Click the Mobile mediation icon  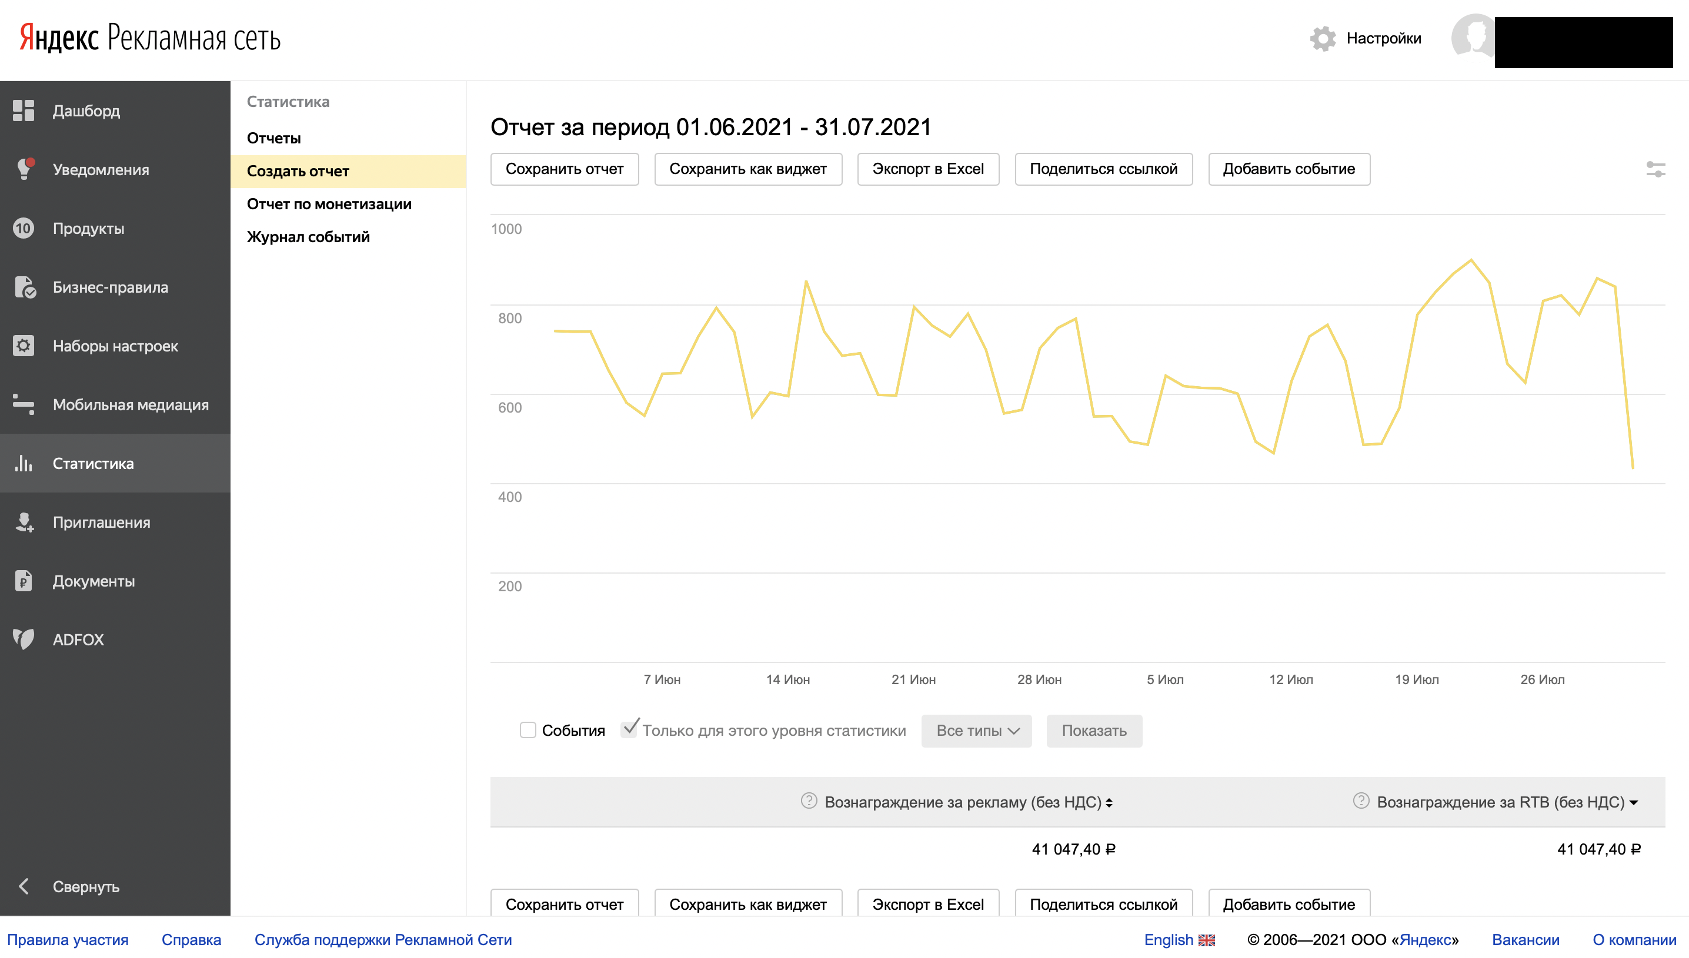click(24, 404)
